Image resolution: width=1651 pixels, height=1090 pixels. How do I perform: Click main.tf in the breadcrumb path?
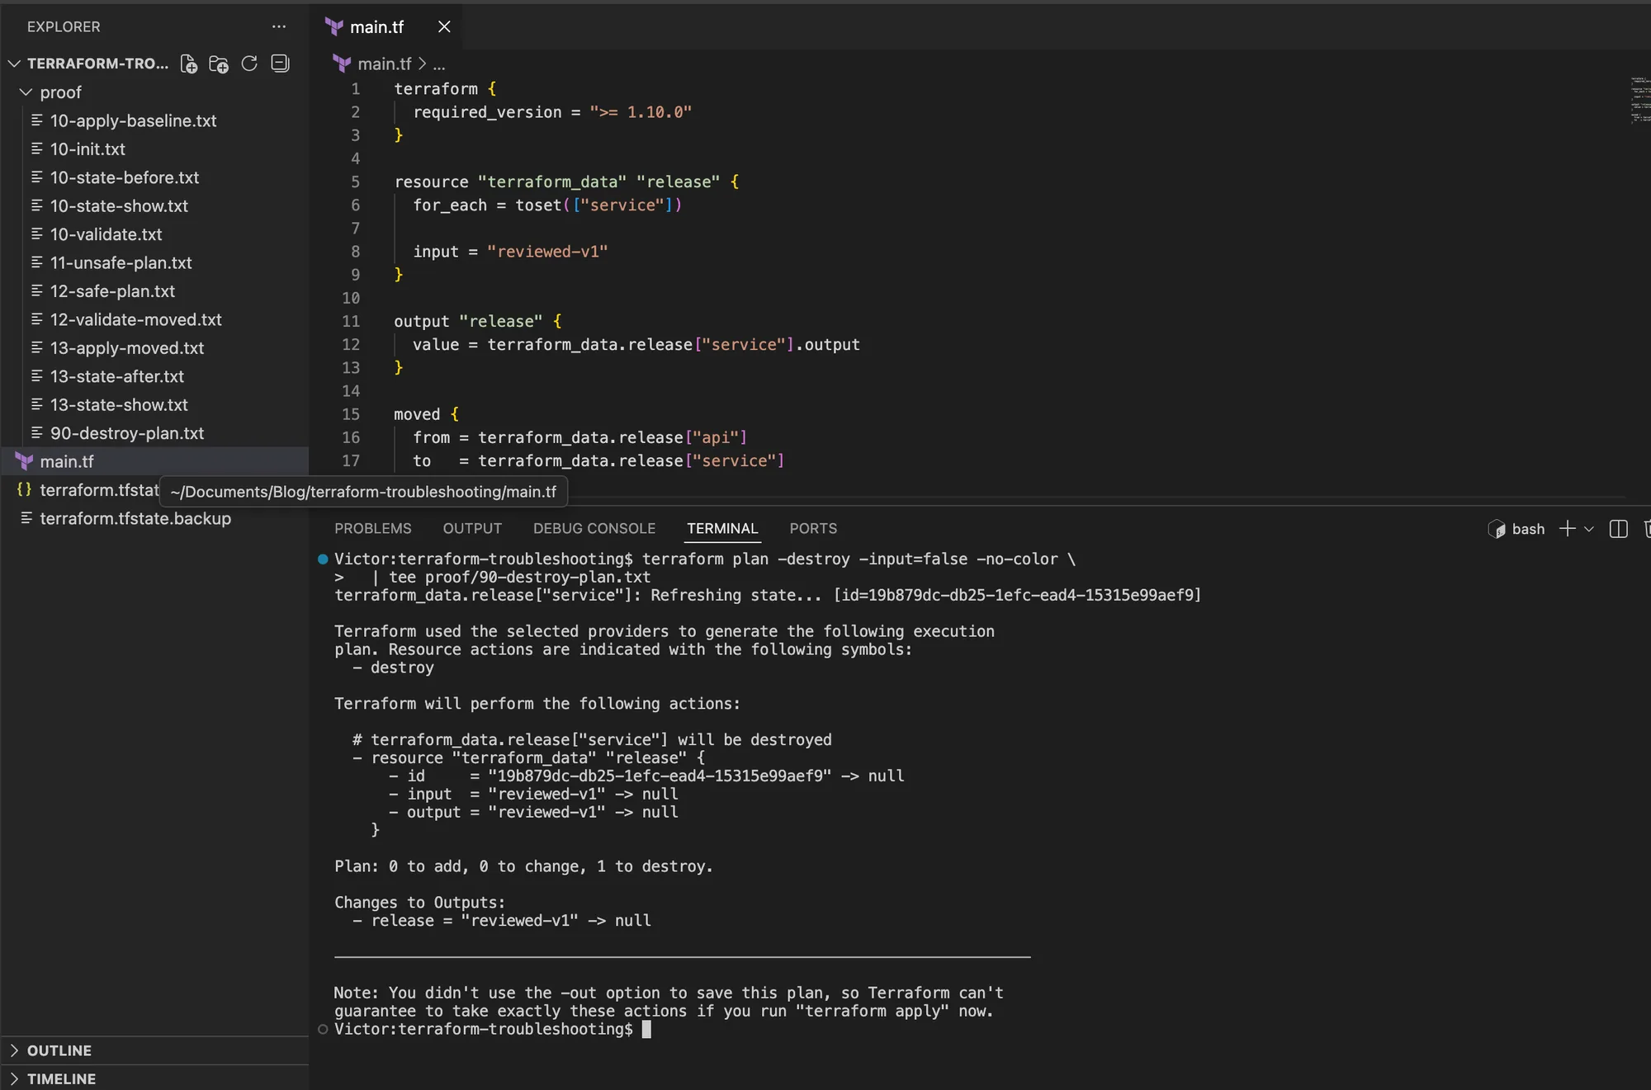coord(384,64)
